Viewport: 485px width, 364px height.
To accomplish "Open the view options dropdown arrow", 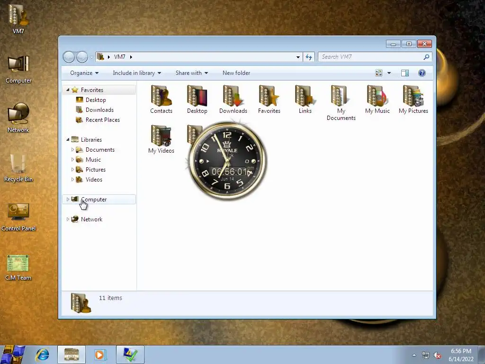I will coord(389,73).
